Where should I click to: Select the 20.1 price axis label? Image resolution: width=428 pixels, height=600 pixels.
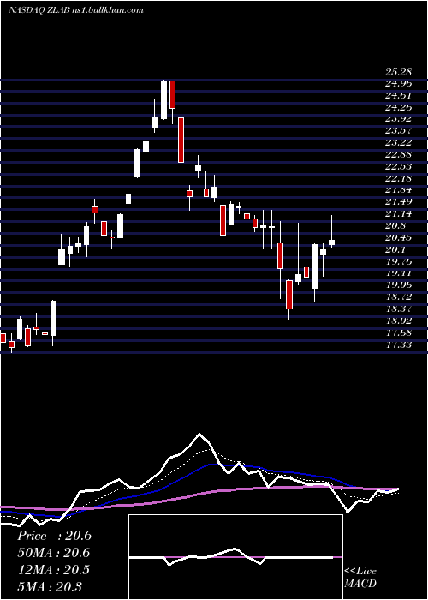[x=395, y=249]
